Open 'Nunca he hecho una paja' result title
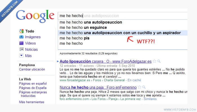This screenshot has height=112, width=197. pyautogui.click(x=98, y=87)
